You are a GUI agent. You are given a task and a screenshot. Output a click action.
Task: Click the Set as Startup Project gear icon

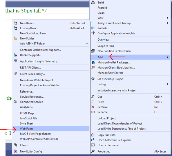93,79
